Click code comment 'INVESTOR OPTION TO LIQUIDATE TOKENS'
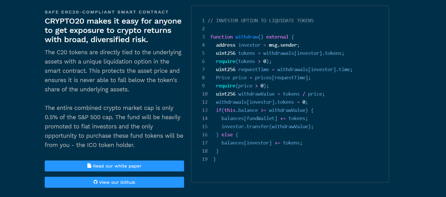Screen dimensions: 446x197 [265, 21]
